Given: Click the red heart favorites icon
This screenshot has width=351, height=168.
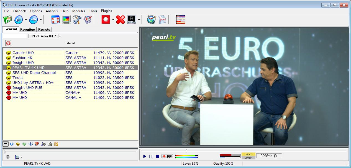Looking at the screenshot, I should [37, 144].
